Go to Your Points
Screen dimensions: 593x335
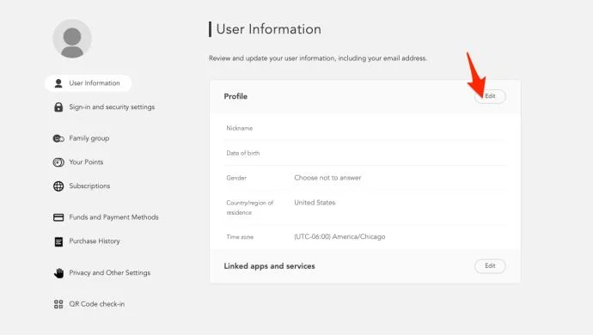[x=86, y=162]
